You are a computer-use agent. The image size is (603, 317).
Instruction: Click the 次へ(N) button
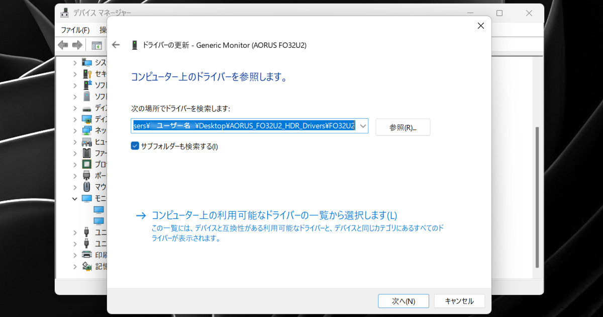click(x=404, y=301)
